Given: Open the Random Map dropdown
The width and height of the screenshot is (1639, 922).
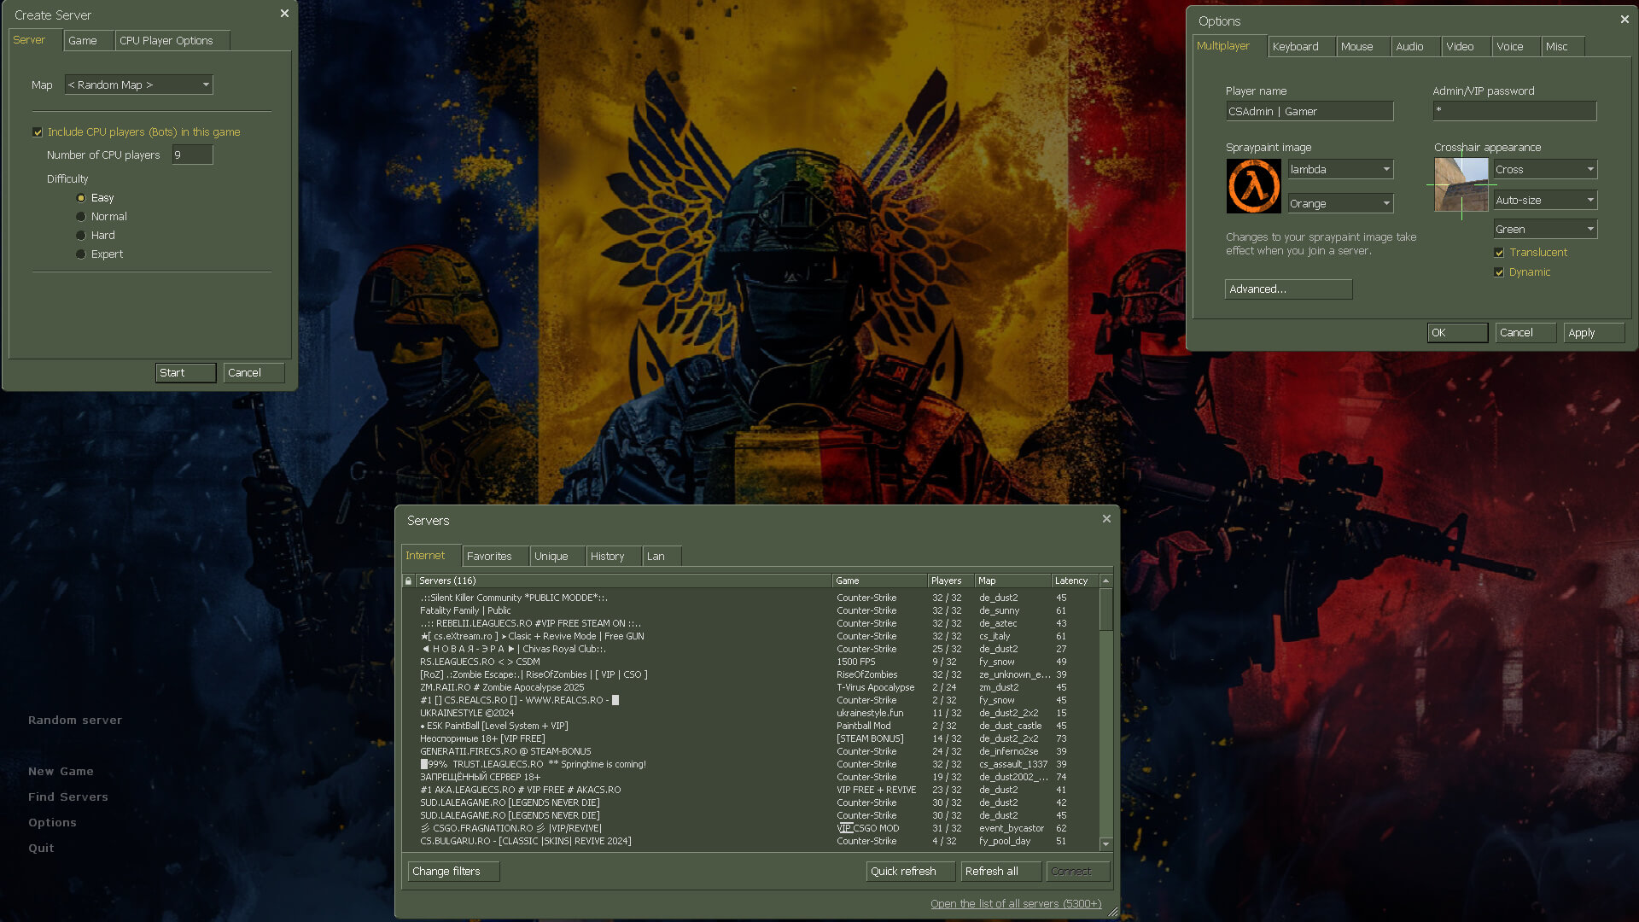Looking at the screenshot, I should (139, 85).
